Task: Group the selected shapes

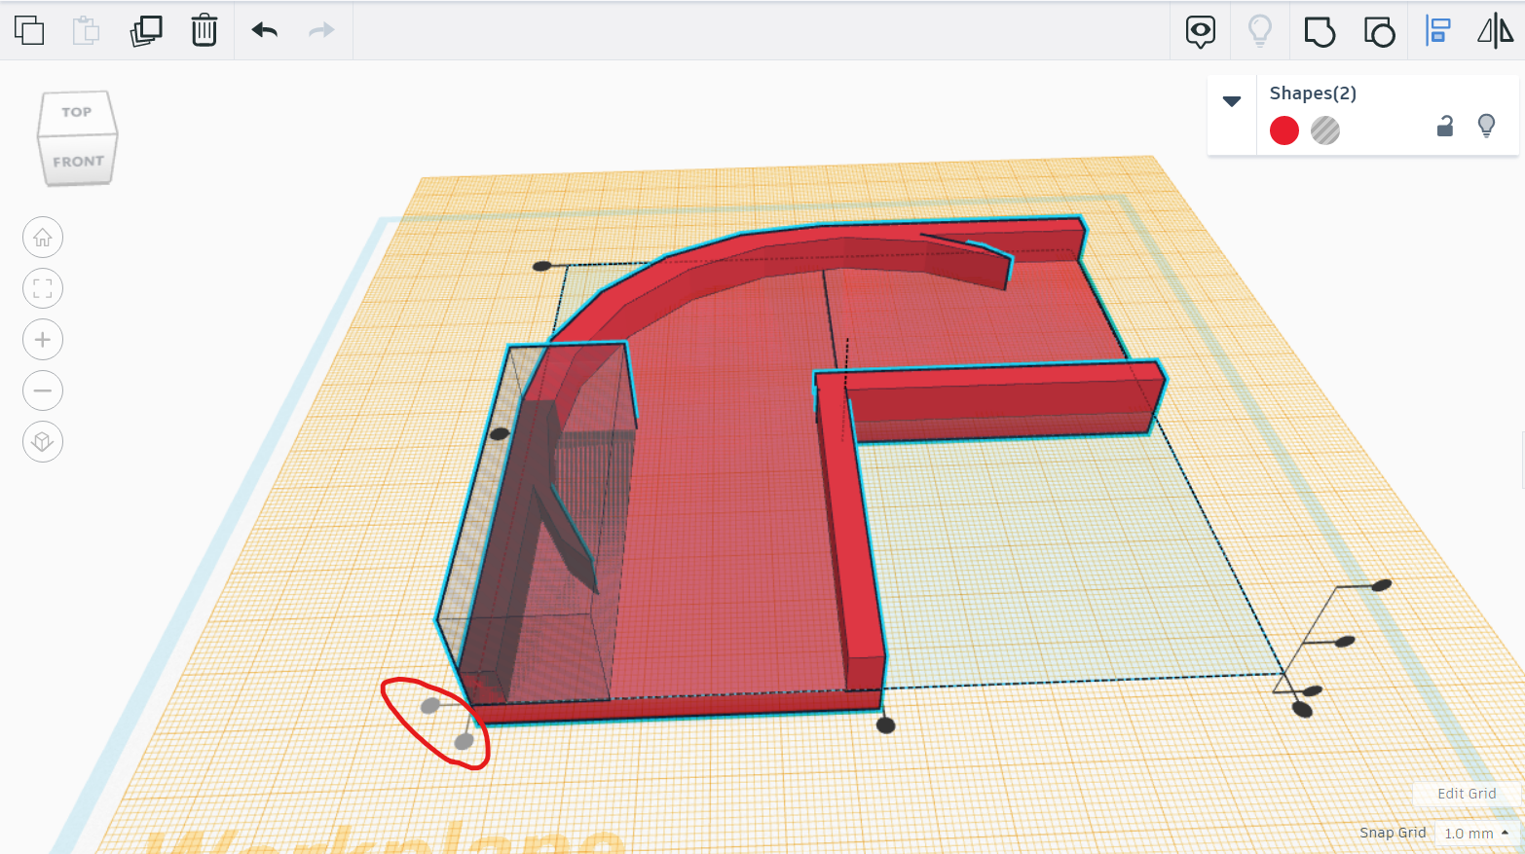Action: 1320,31
